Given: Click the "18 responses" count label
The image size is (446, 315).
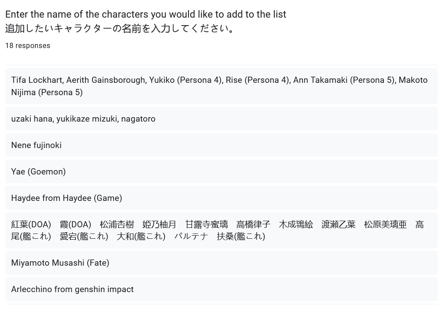Looking at the screenshot, I should pyautogui.click(x=28, y=46).
